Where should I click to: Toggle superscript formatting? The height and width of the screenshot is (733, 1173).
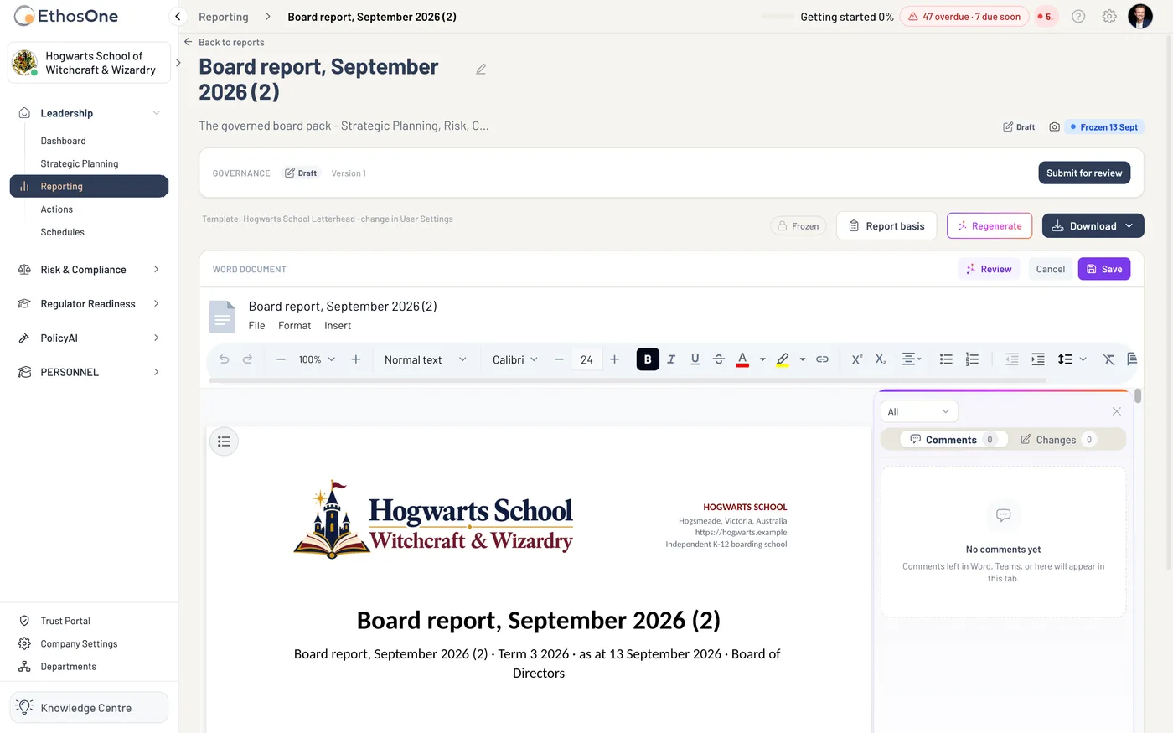[857, 359]
